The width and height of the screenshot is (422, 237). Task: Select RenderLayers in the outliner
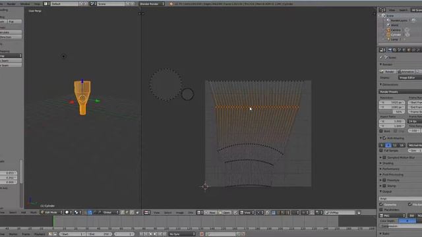[x=399, y=20]
